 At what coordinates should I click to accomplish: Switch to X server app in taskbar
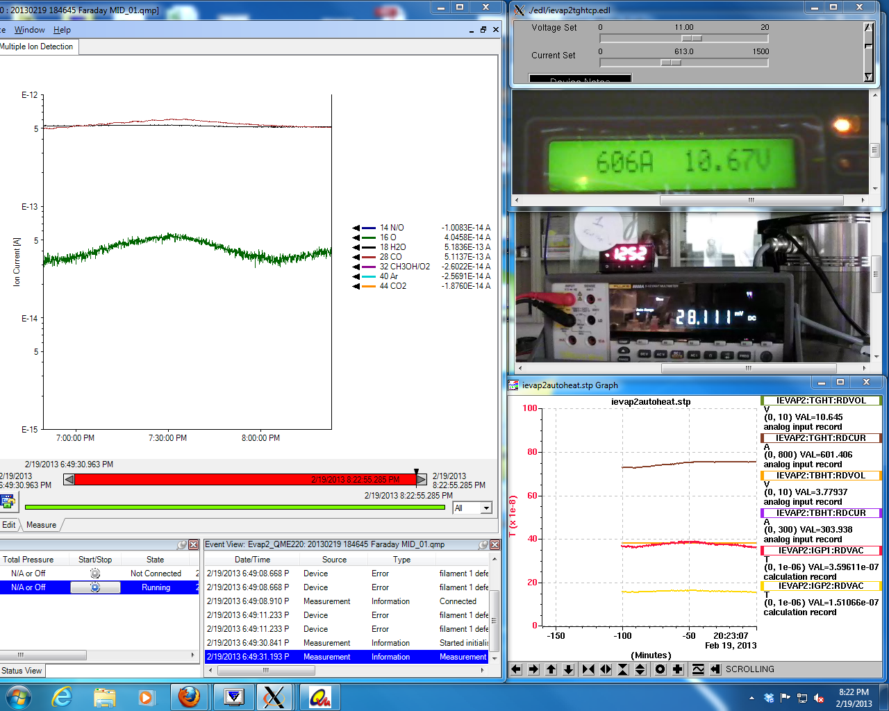pyautogui.click(x=274, y=696)
